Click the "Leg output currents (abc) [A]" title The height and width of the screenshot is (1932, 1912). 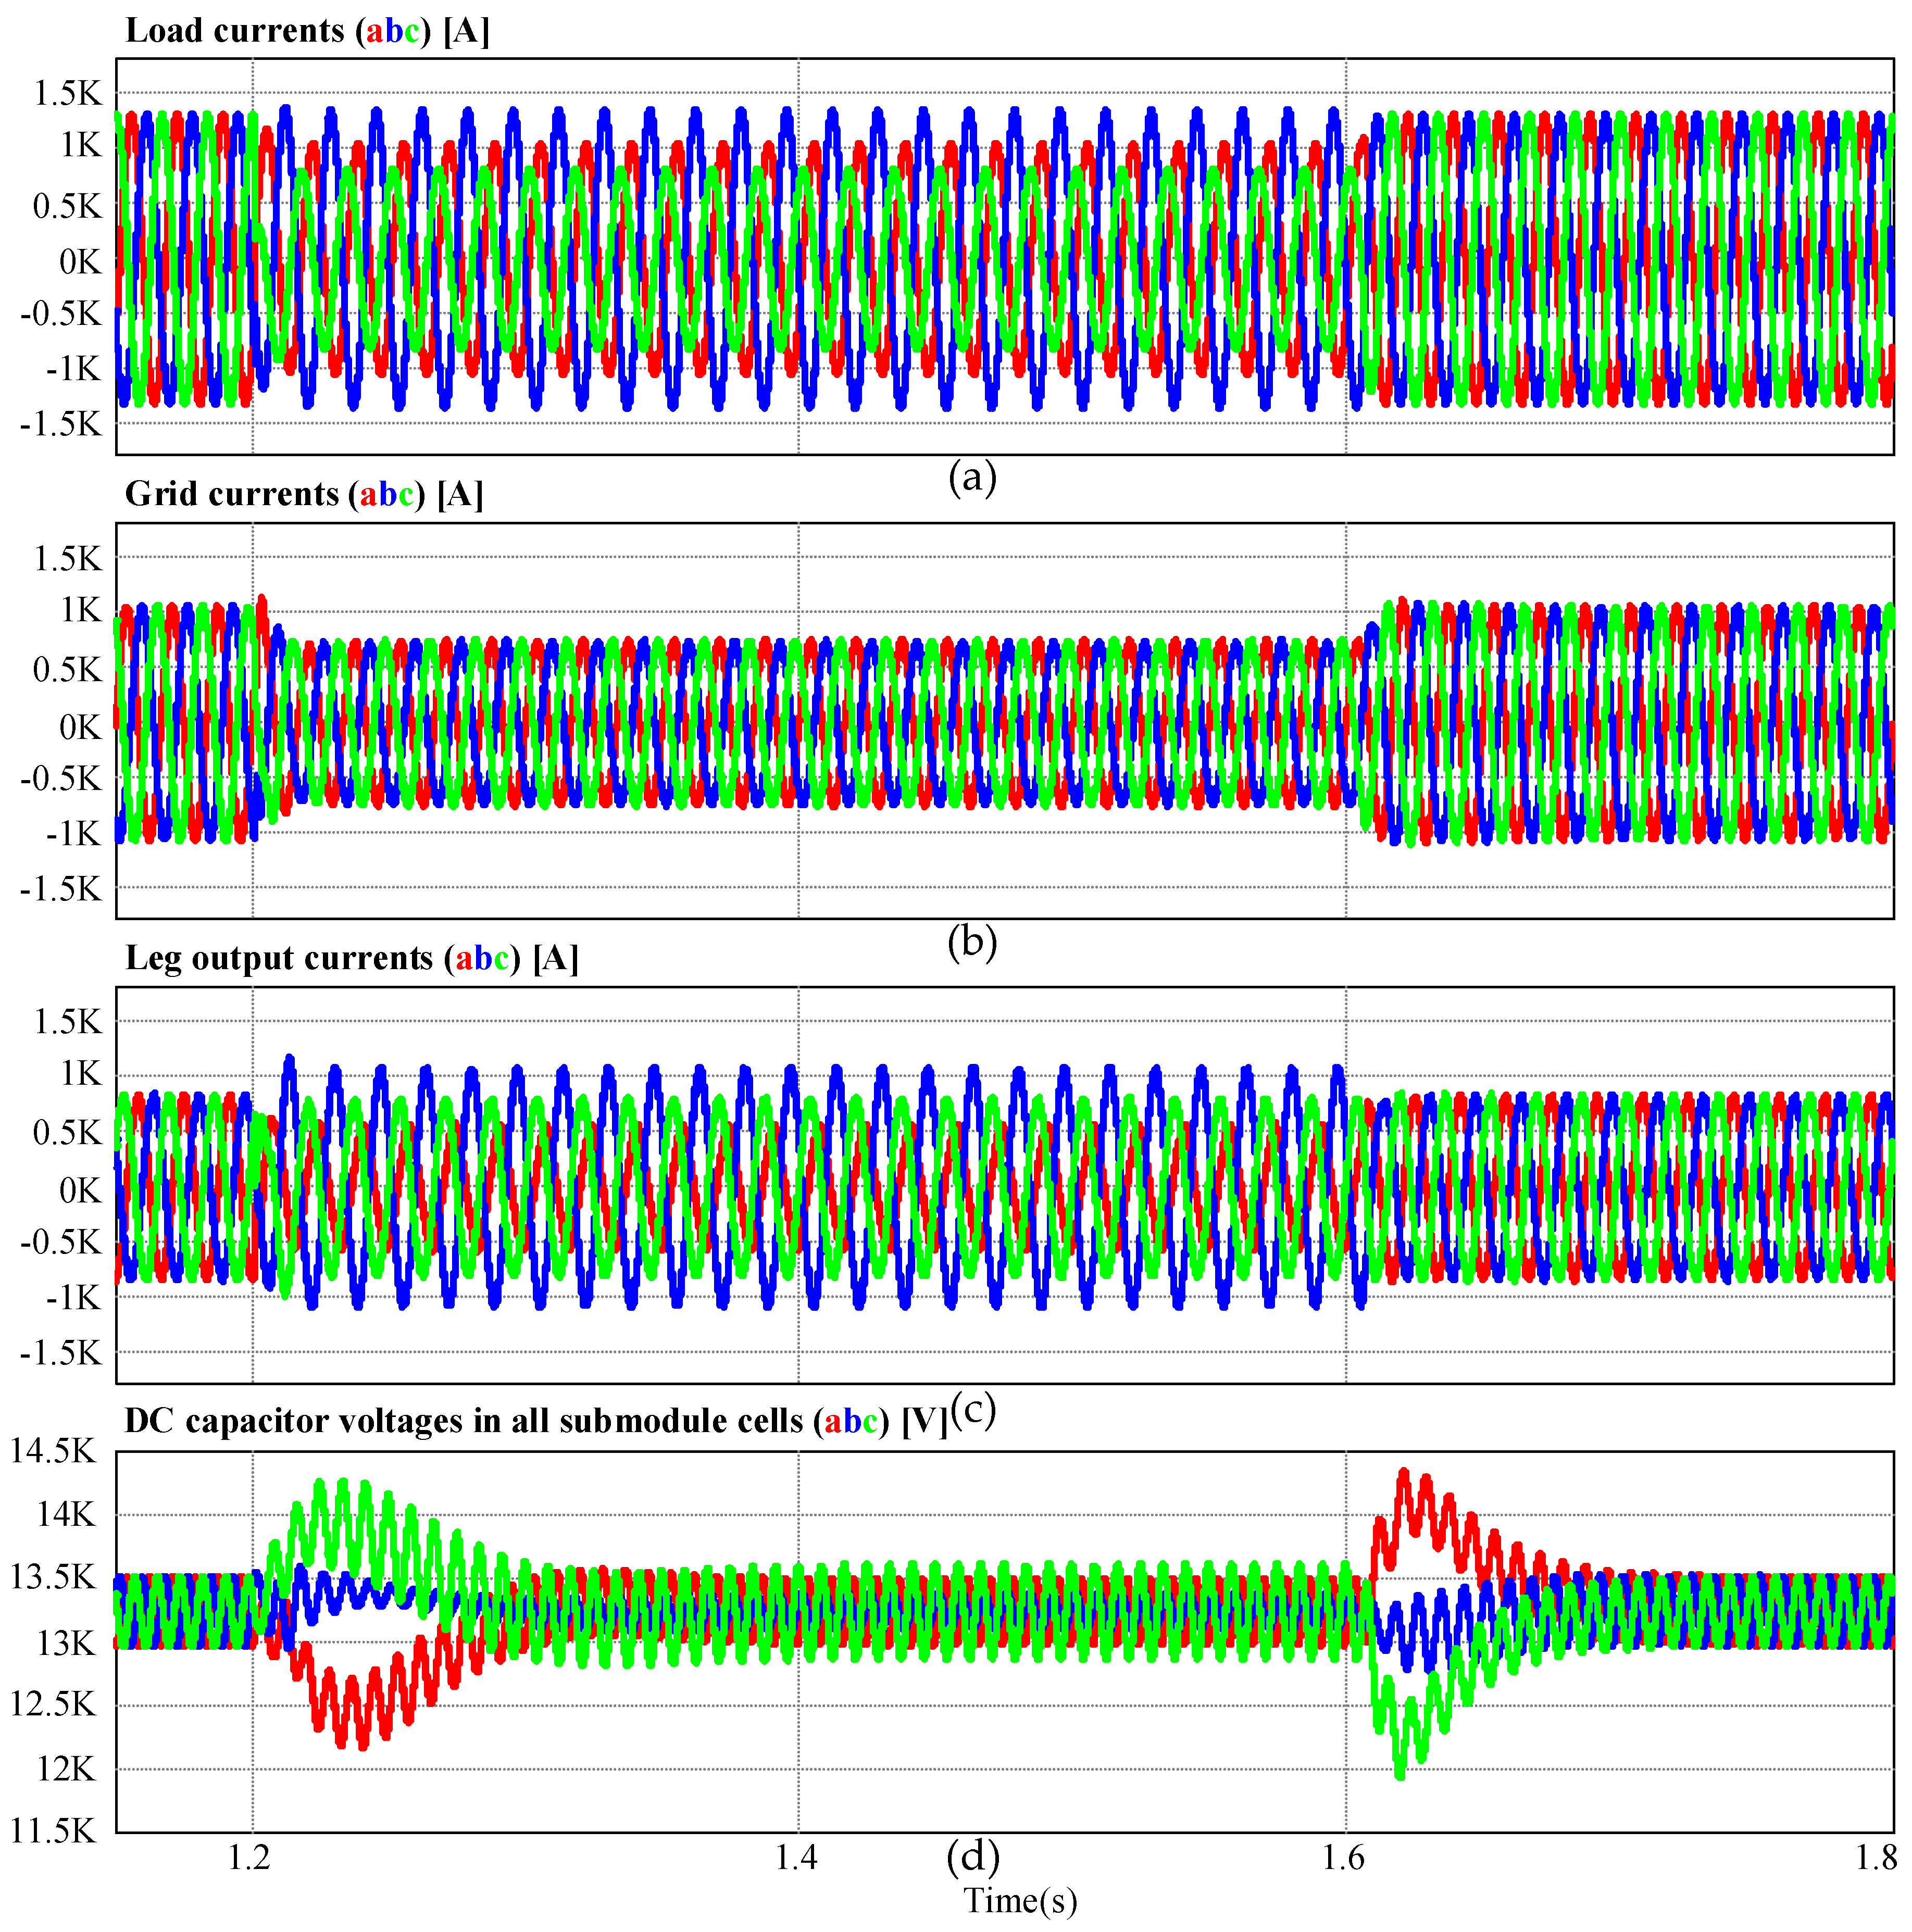coord(352,958)
